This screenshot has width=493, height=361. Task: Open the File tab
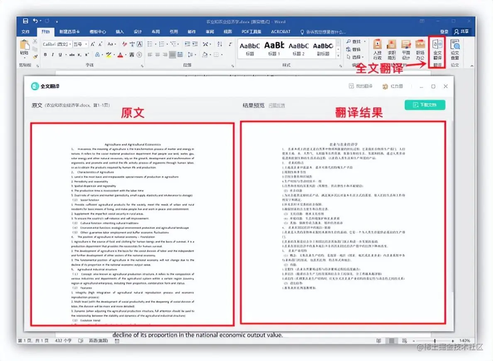coord(25,32)
